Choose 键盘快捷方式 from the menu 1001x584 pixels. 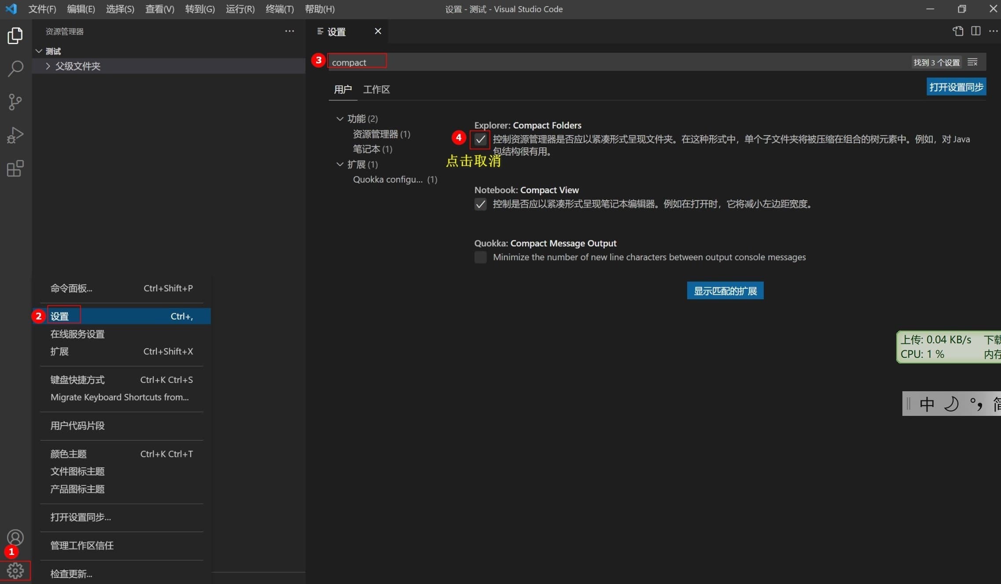[x=121, y=380]
